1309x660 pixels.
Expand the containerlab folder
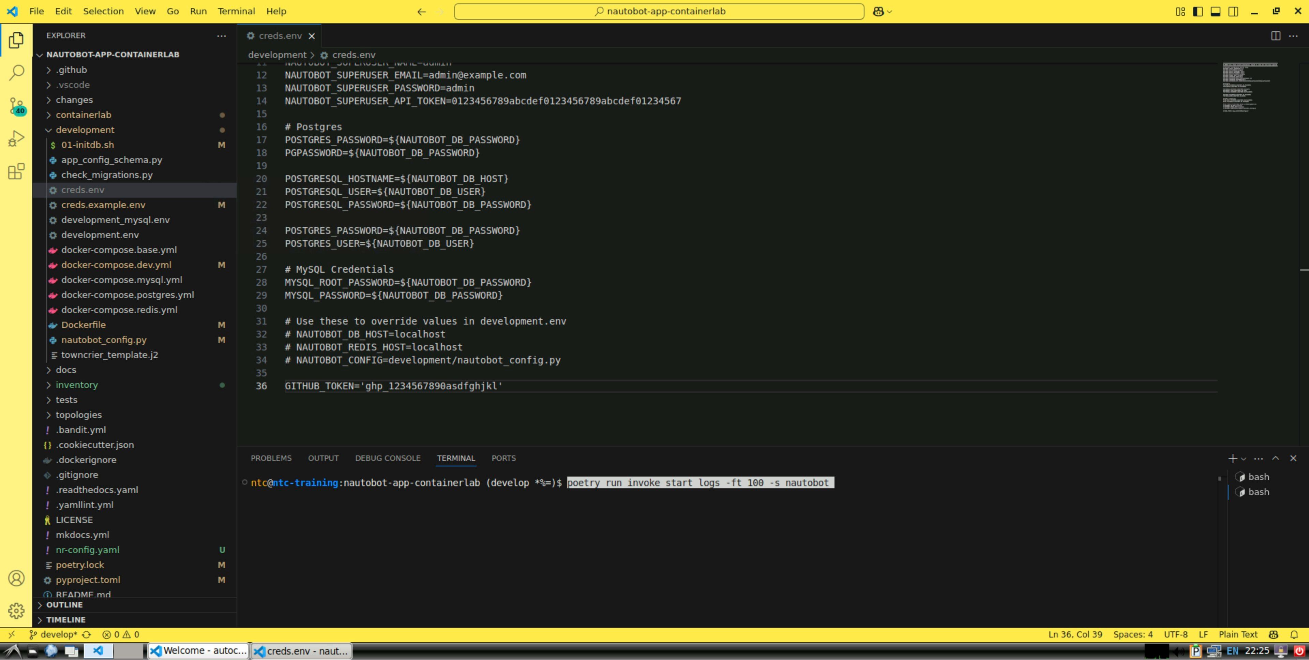(83, 115)
